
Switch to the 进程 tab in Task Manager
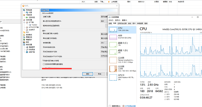[110, 23]
